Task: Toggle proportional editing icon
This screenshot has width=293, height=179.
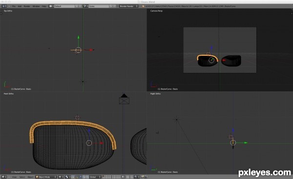Action: point(127,177)
